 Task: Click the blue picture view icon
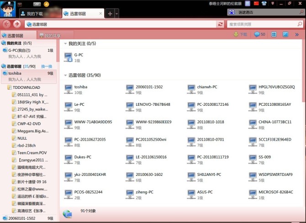coord(285,34)
